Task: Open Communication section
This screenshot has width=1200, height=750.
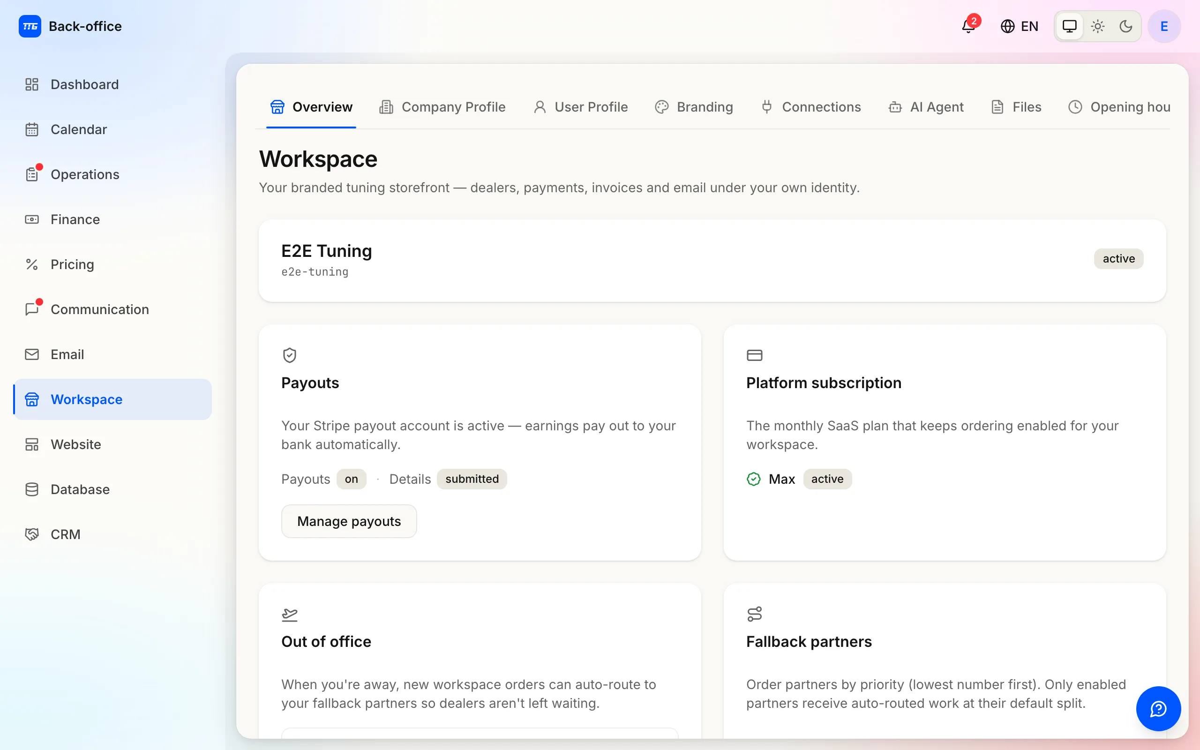Action: point(112,309)
